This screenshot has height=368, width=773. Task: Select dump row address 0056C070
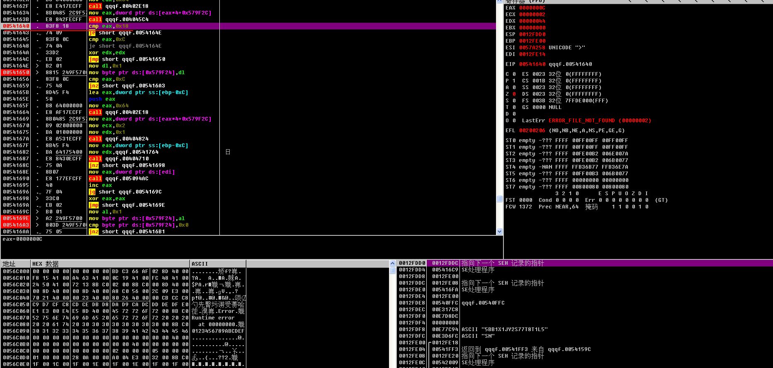(x=16, y=318)
